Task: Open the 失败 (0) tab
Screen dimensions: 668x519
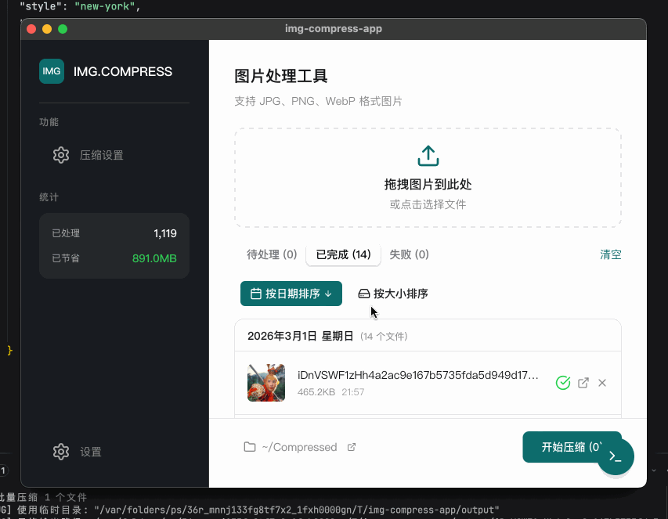Action: (409, 254)
